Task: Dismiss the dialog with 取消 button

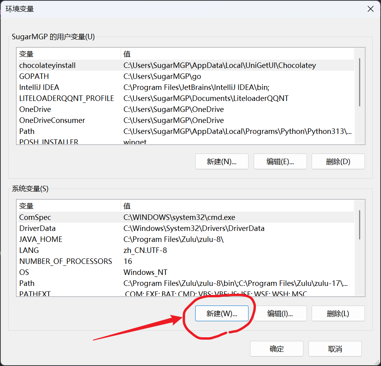Action: (x=335, y=349)
